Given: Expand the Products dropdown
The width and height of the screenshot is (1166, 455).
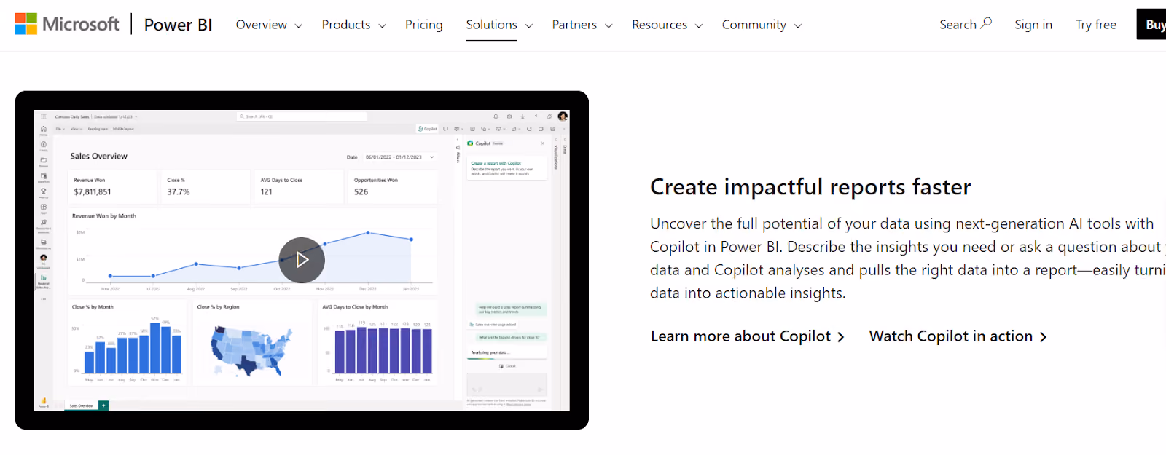Looking at the screenshot, I should 354,25.
